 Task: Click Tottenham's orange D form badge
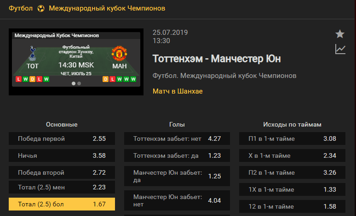33,79
